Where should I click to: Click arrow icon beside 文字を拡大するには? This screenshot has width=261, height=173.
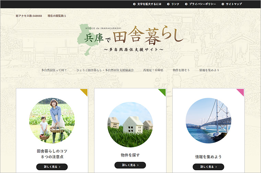coord(134,4)
